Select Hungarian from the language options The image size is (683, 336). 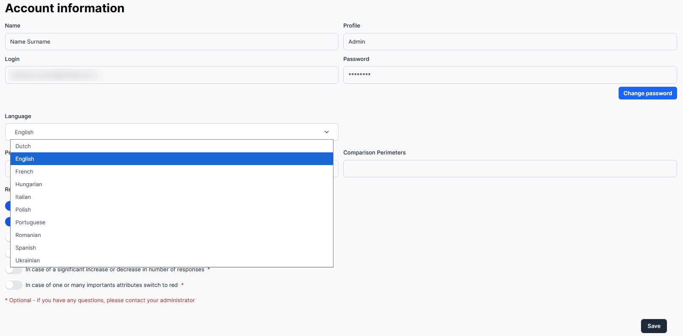point(29,185)
